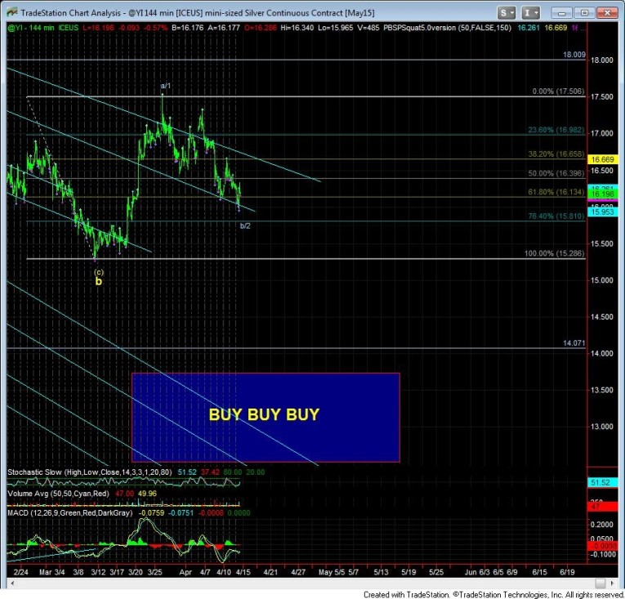Screen dimensions: 625x599
Task: Click the B=16.176 bid value
Action: coord(187,28)
